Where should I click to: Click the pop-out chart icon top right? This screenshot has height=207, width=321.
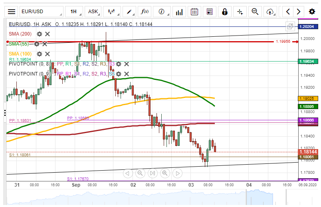click(290, 27)
